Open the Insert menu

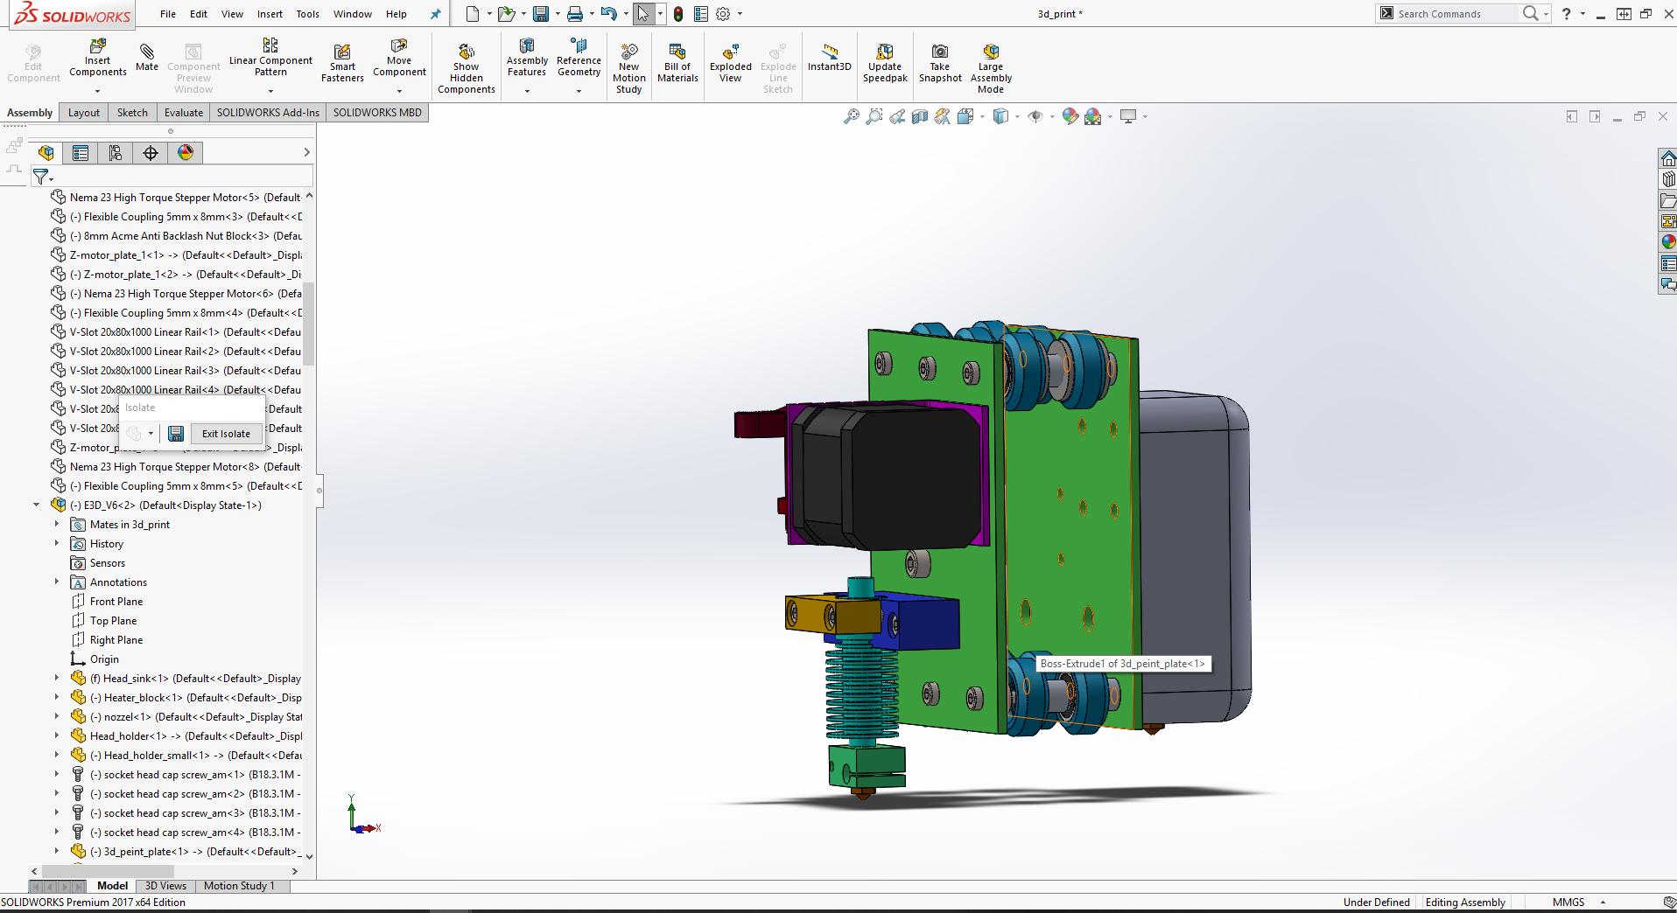pos(270,14)
